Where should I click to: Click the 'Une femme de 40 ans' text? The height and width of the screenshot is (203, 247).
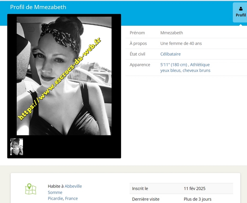pos(181,43)
